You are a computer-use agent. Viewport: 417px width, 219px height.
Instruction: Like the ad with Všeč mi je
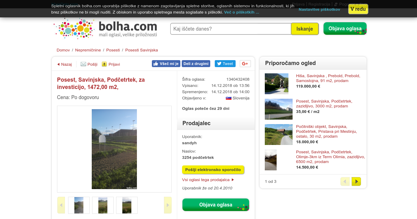click(x=166, y=64)
